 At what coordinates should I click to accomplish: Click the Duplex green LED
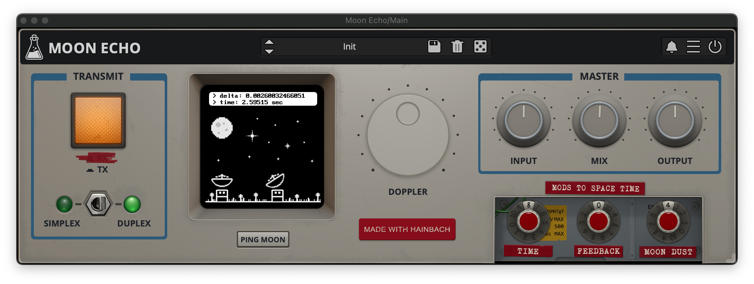(132, 204)
